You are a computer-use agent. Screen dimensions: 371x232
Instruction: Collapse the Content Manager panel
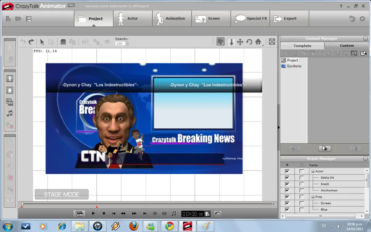(x=365, y=38)
